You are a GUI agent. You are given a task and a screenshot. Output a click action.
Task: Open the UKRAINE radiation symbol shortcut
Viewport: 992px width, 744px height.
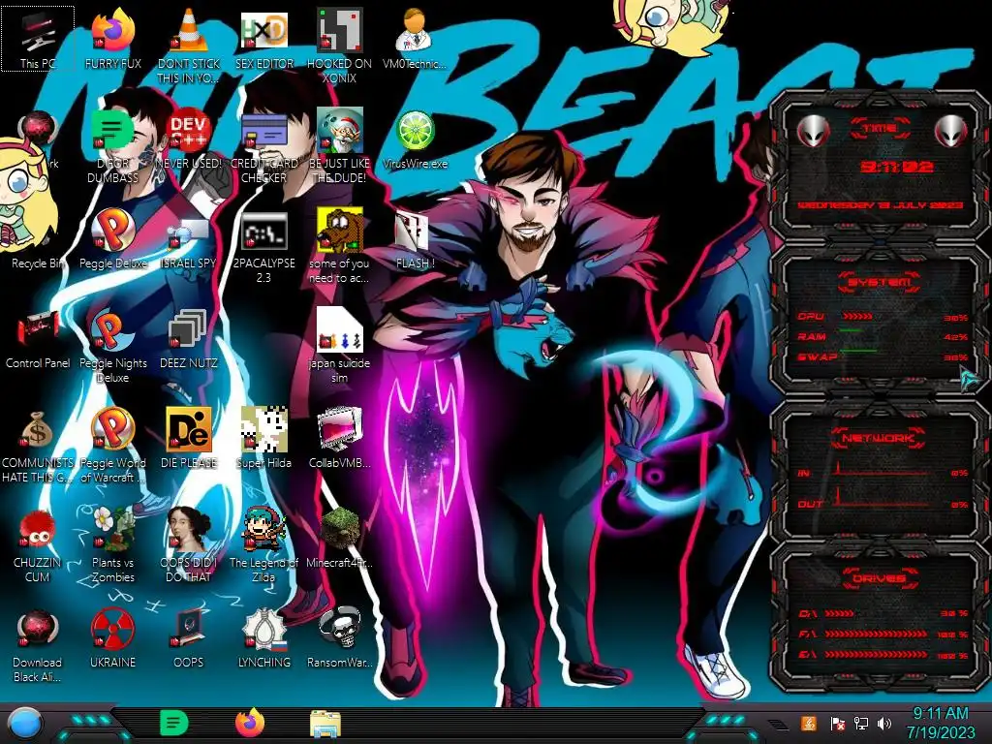point(113,639)
